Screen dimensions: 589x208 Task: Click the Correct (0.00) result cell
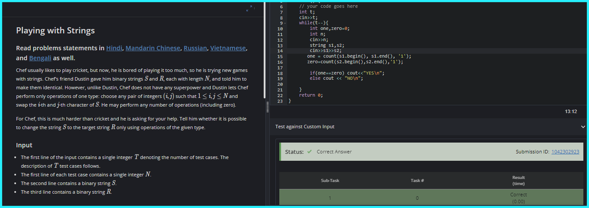click(x=518, y=198)
